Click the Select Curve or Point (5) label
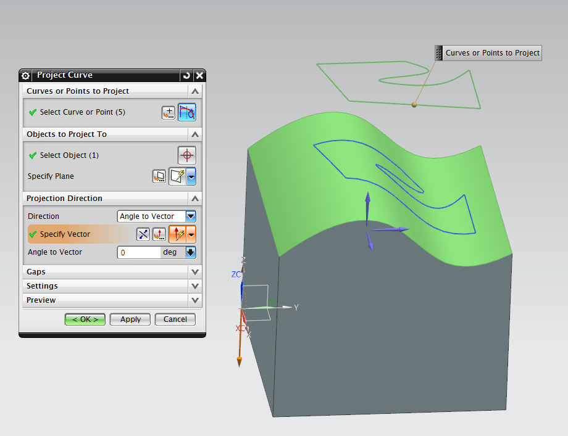The width and height of the screenshot is (568, 436). pos(83,112)
